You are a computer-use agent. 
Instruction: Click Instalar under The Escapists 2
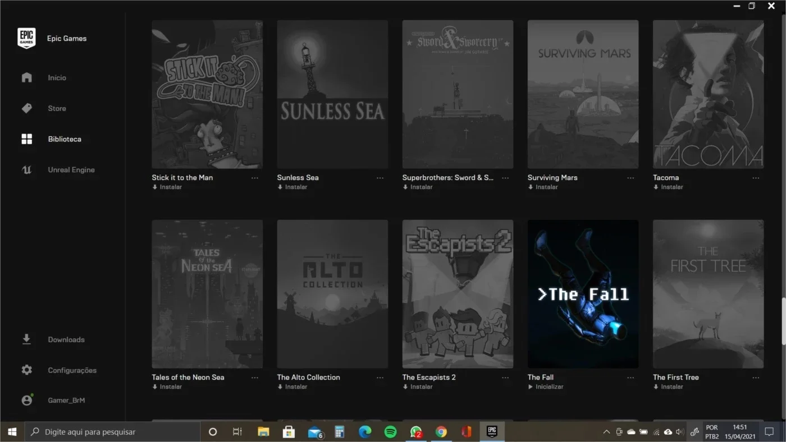click(x=417, y=387)
